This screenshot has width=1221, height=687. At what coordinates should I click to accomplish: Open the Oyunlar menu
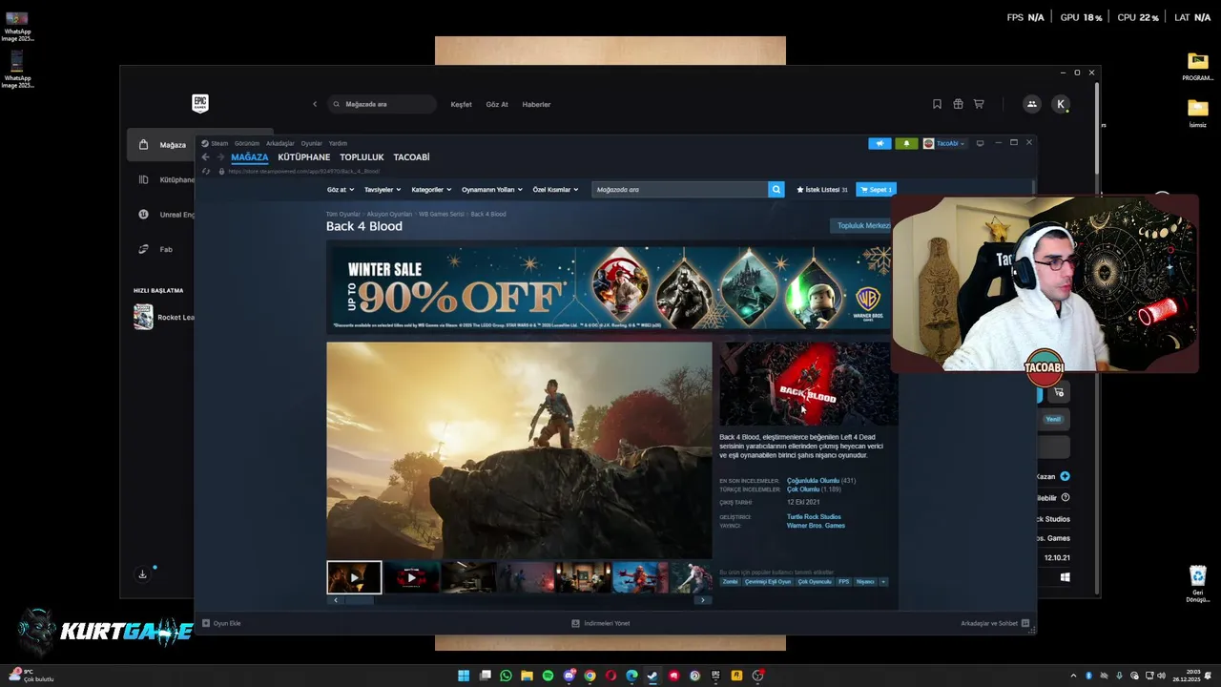(x=312, y=143)
